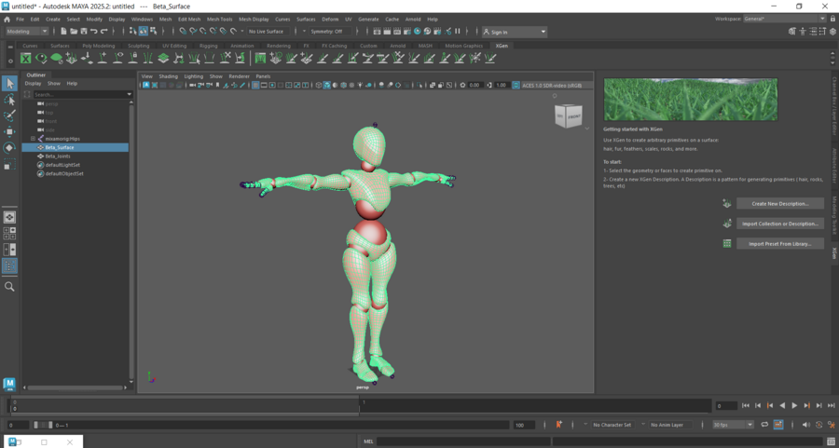The image size is (839, 448).
Task: Activate the Paint Selection tool
Action: pos(9,115)
